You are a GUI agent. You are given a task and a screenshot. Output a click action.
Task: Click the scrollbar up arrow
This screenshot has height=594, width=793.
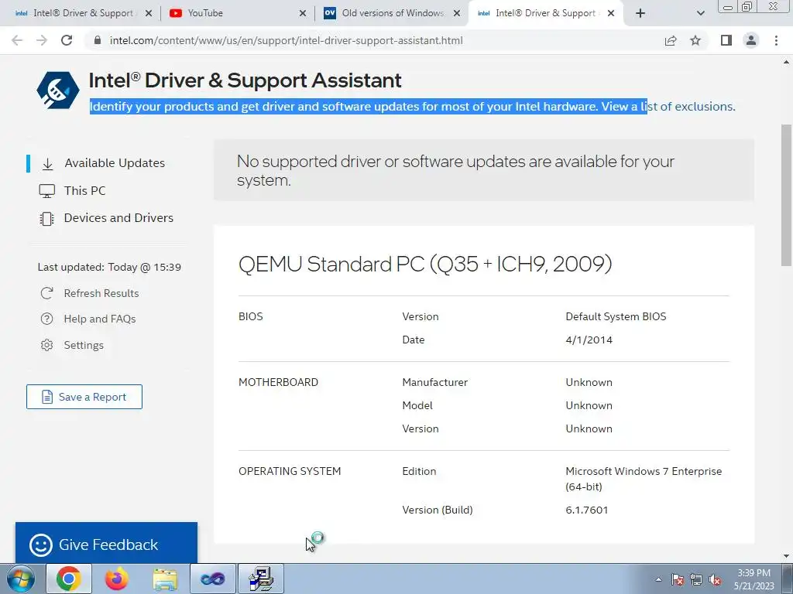tap(787, 63)
